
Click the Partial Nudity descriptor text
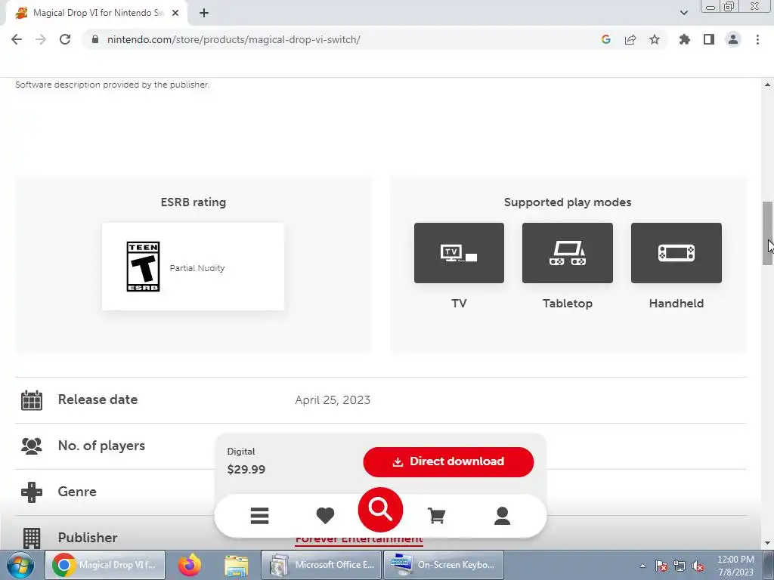tap(197, 268)
